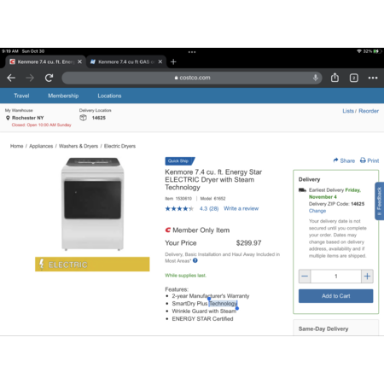Go back with the browser back arrow
Screen dimensions: 384x384
point(11,78)
